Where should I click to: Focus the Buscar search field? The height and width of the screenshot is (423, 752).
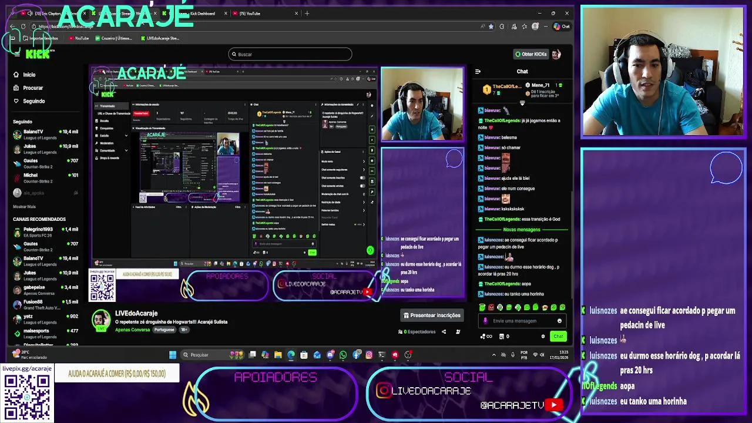pyautogui.click(x=290, y=54)
